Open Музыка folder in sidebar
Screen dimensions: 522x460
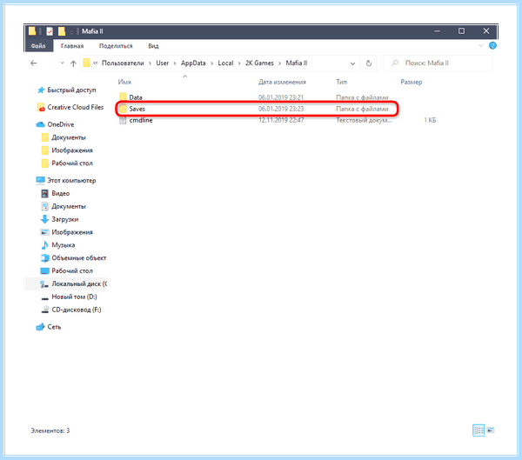pyautogui.click(x=64, y=245)
